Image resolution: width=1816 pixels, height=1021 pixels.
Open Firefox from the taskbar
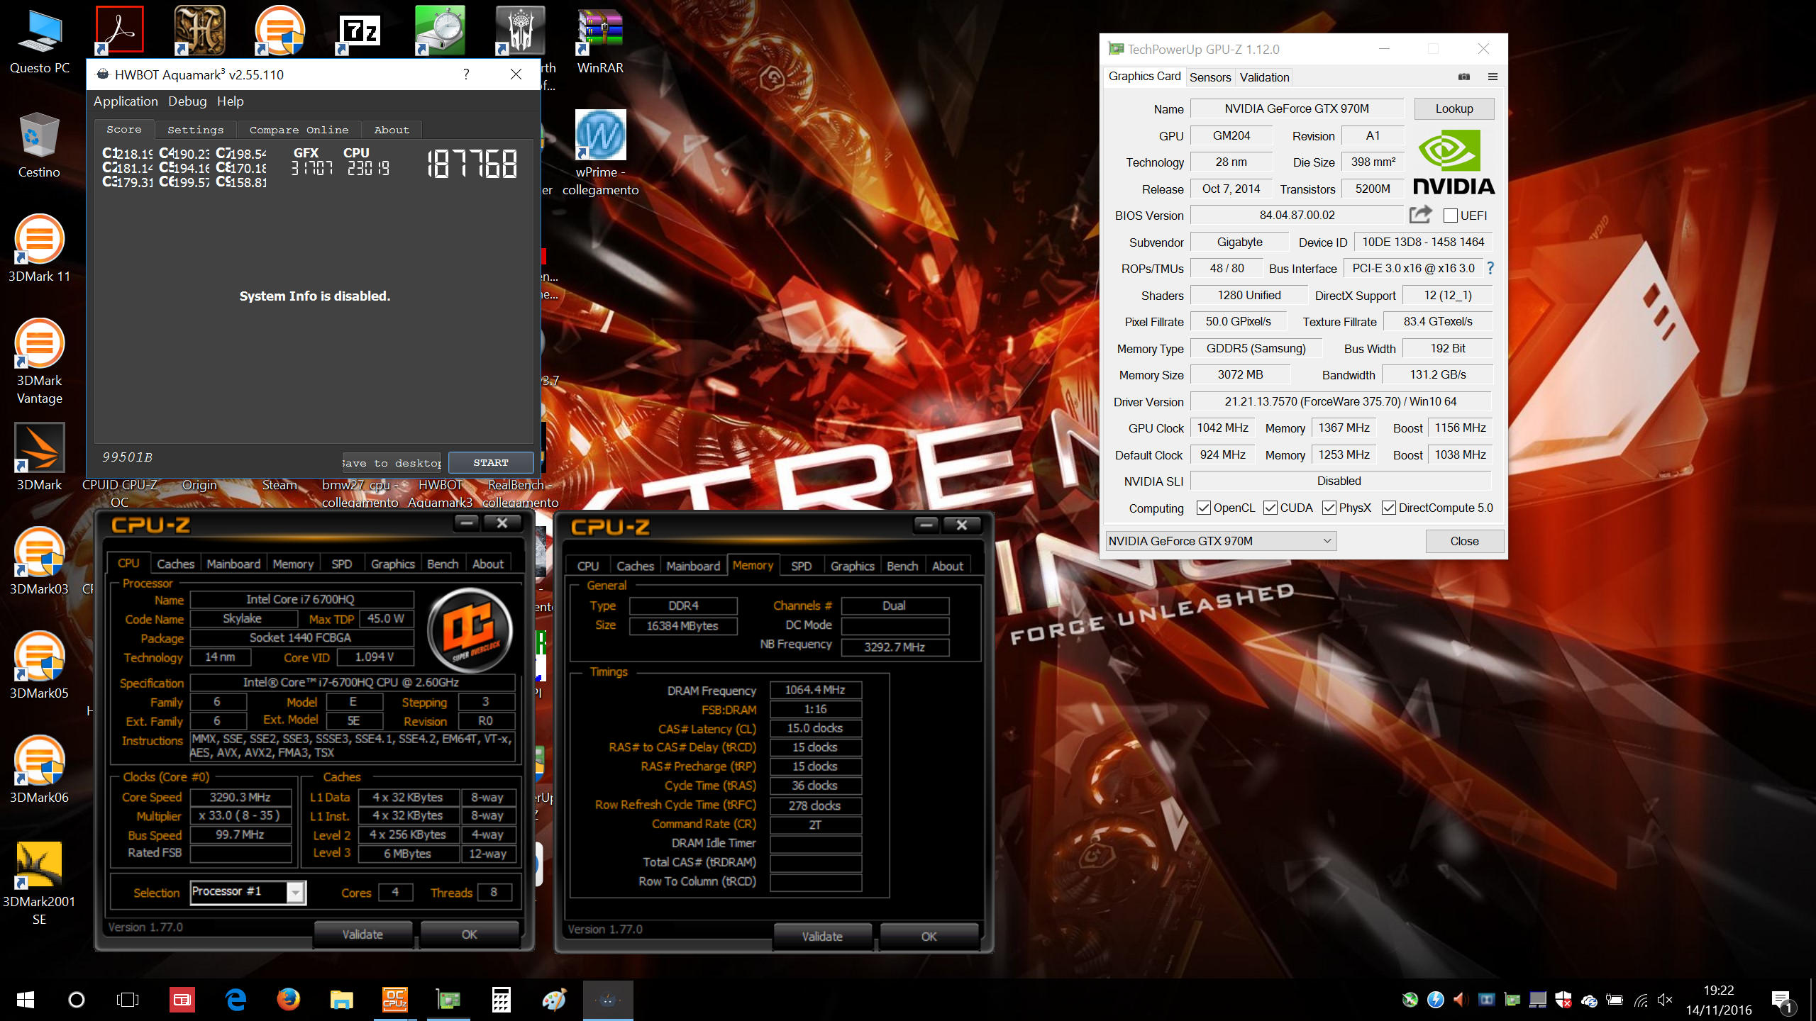(x=289, y=1000)
